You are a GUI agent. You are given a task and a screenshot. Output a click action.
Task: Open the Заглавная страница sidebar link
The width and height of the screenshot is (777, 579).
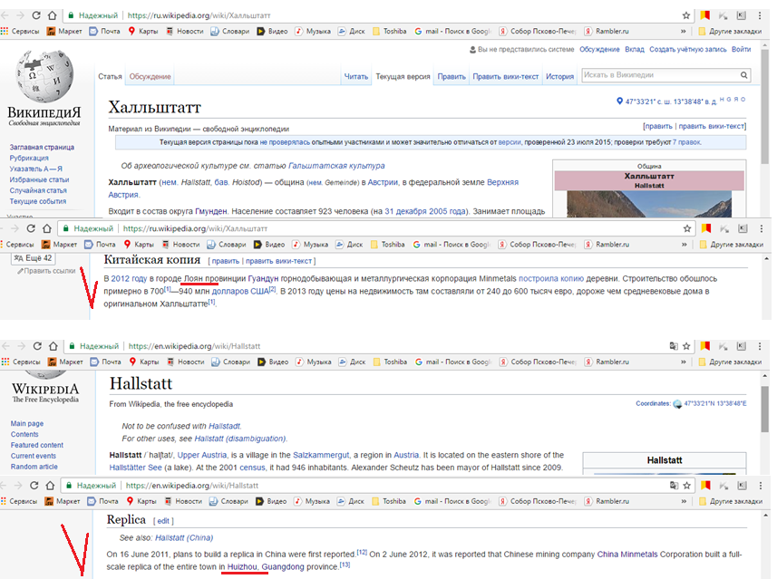tap(42, 147)
